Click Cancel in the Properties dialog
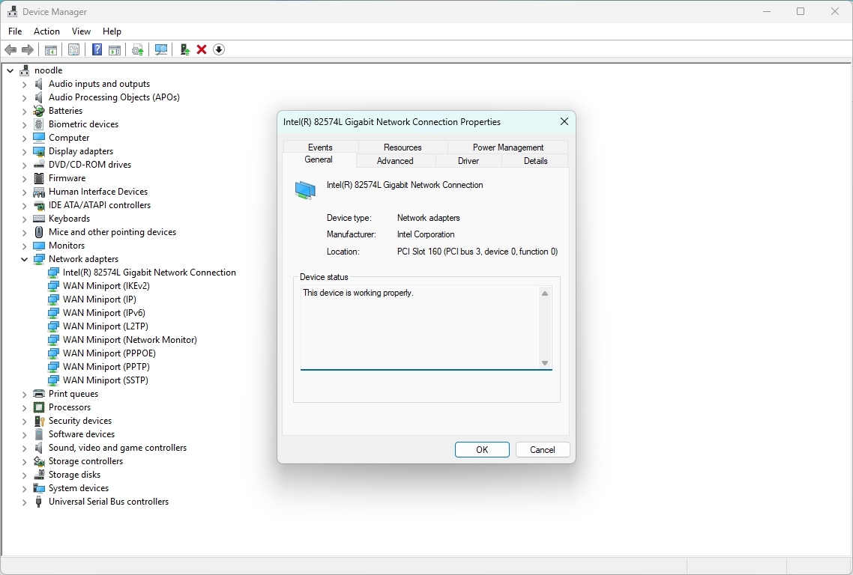This screenshot has height=575, width=853. tap(543, 449)
